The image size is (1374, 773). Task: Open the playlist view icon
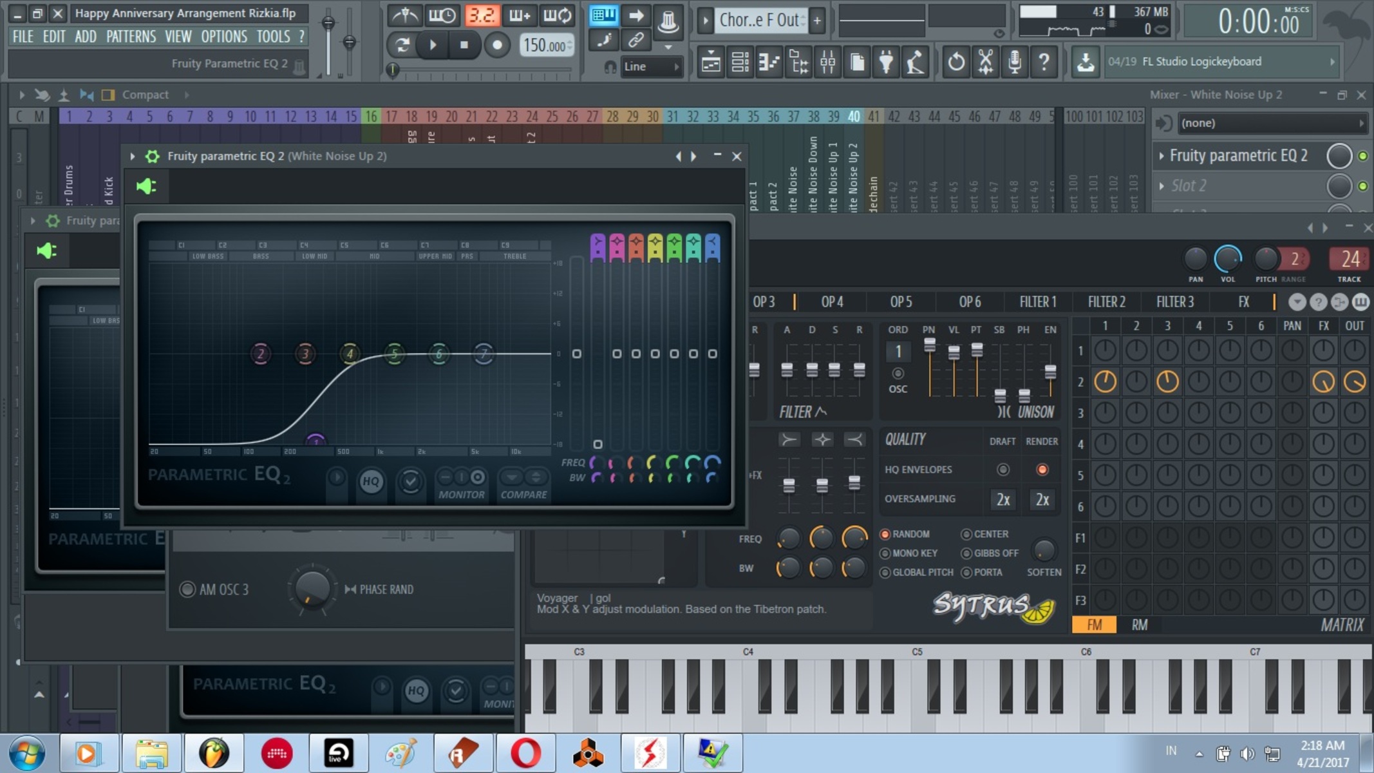[x=711, y=62]
